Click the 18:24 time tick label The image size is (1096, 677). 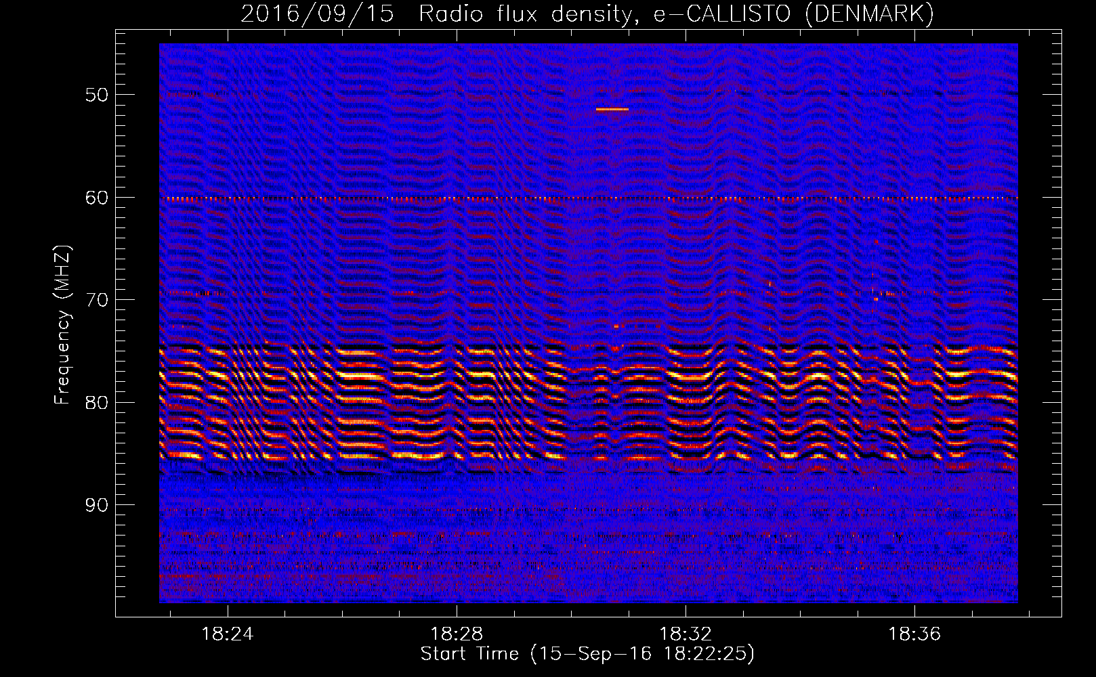[x=228, y=634]
